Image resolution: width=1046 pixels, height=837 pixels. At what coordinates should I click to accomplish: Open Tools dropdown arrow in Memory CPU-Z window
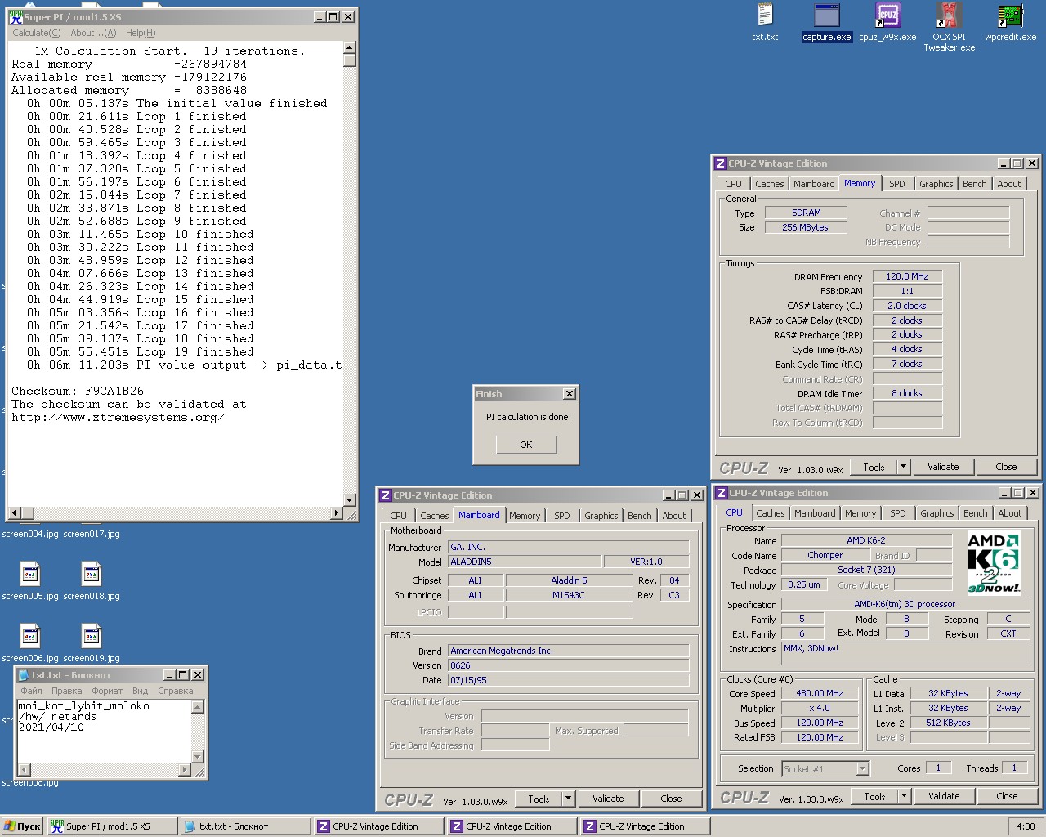[x=904, y=467]
